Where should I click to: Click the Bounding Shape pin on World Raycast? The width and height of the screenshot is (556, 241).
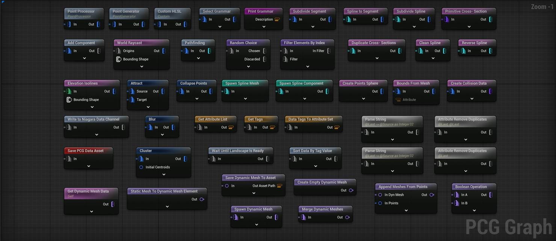click(118, 59)
